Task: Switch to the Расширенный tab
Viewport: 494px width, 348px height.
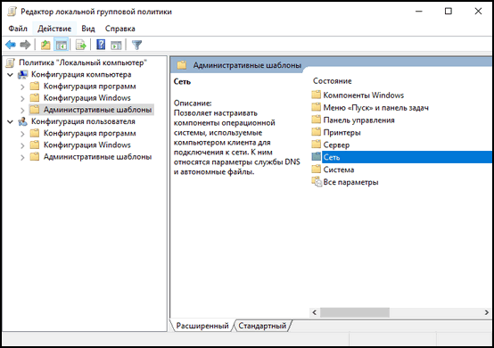Action: (202, 326)
